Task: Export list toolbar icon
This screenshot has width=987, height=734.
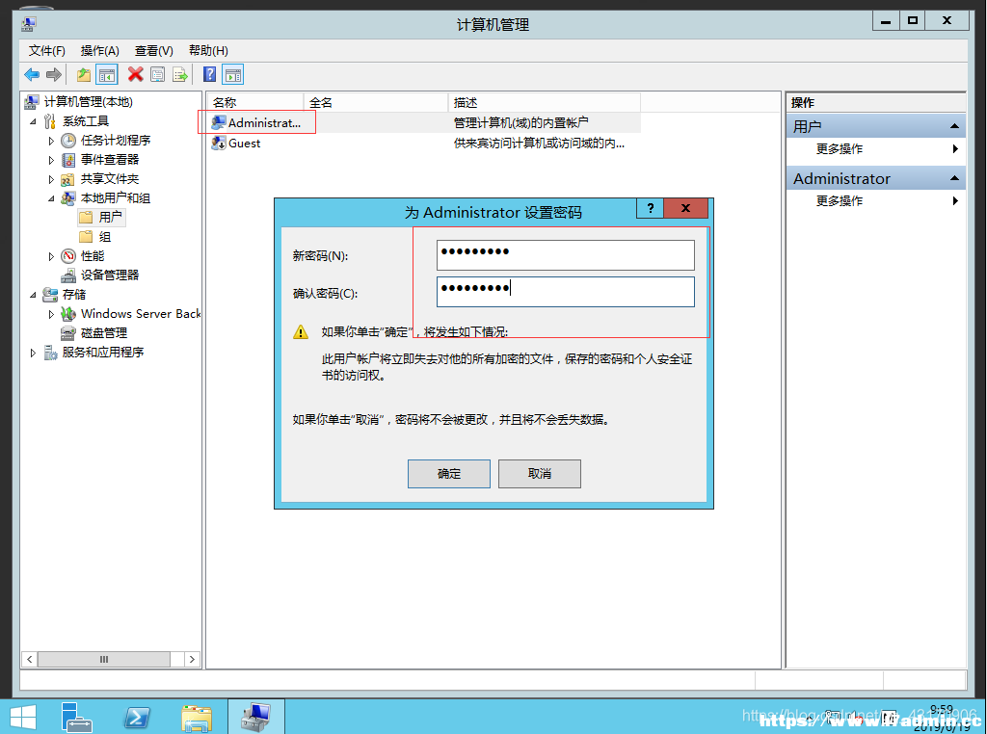Action: pyautogui.click(x=180, y=75)
